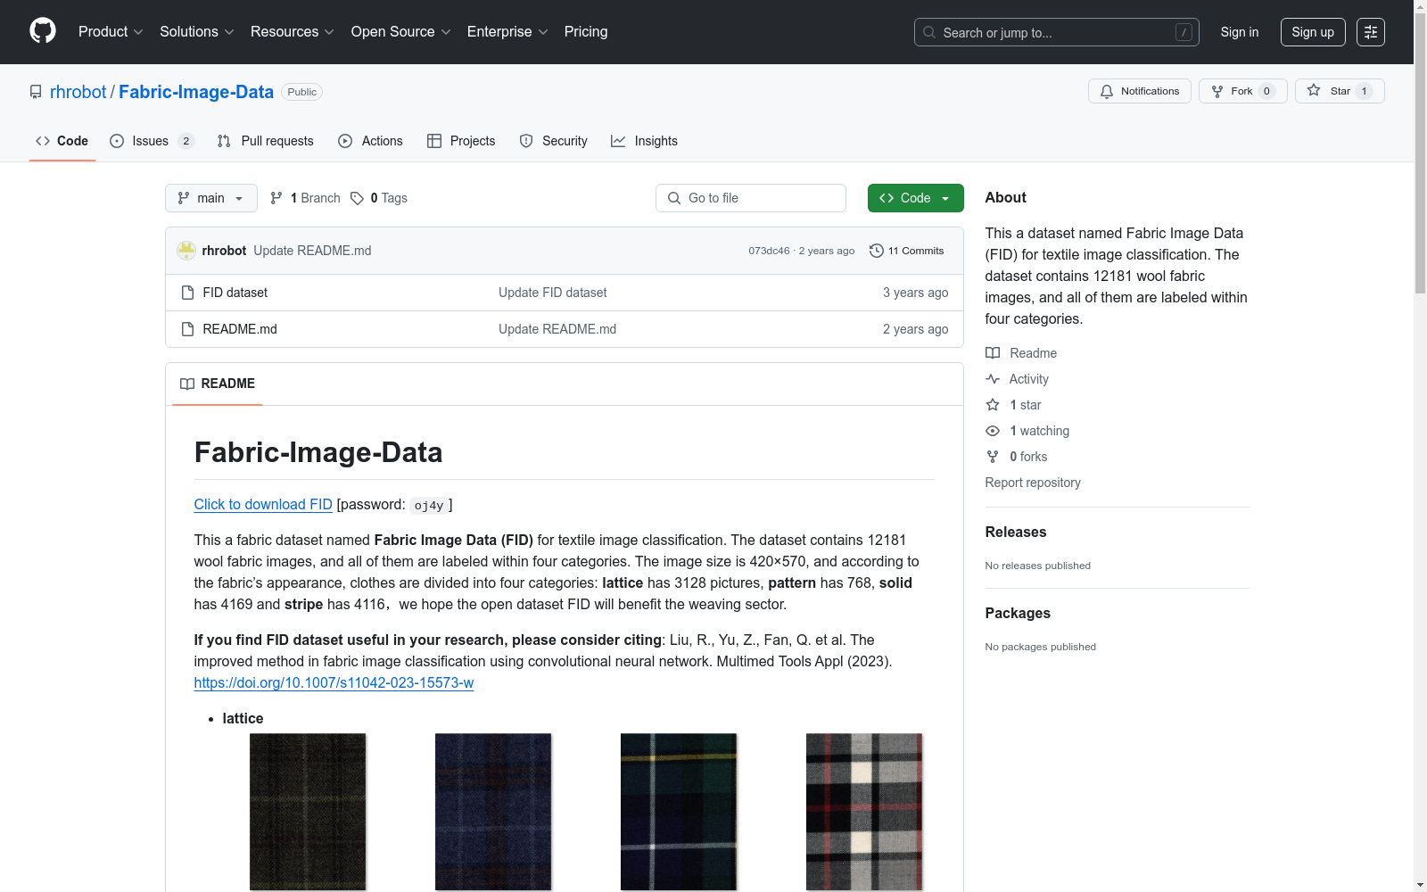View the 11 Commits history

pyautogui.click(x=907, y=251)
